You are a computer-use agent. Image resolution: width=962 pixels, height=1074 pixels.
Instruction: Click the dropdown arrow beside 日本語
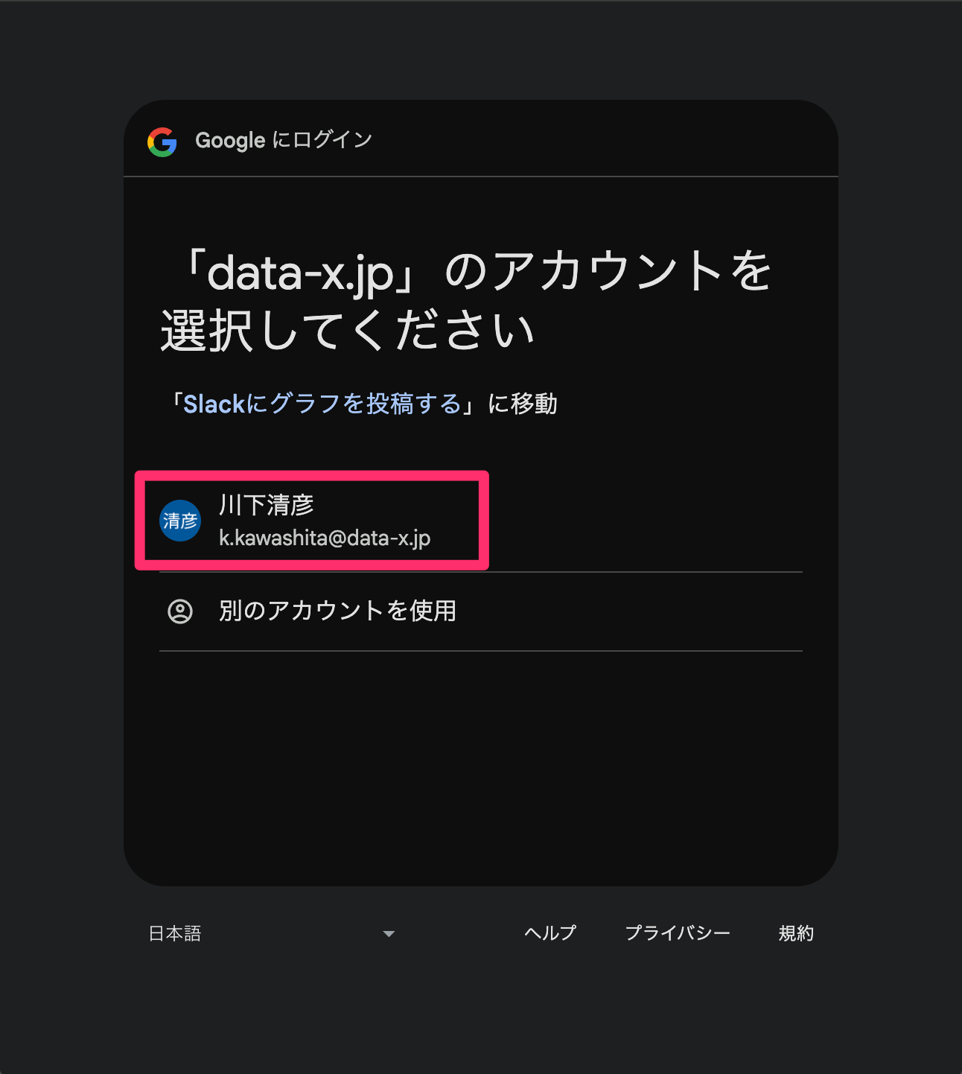389,934
